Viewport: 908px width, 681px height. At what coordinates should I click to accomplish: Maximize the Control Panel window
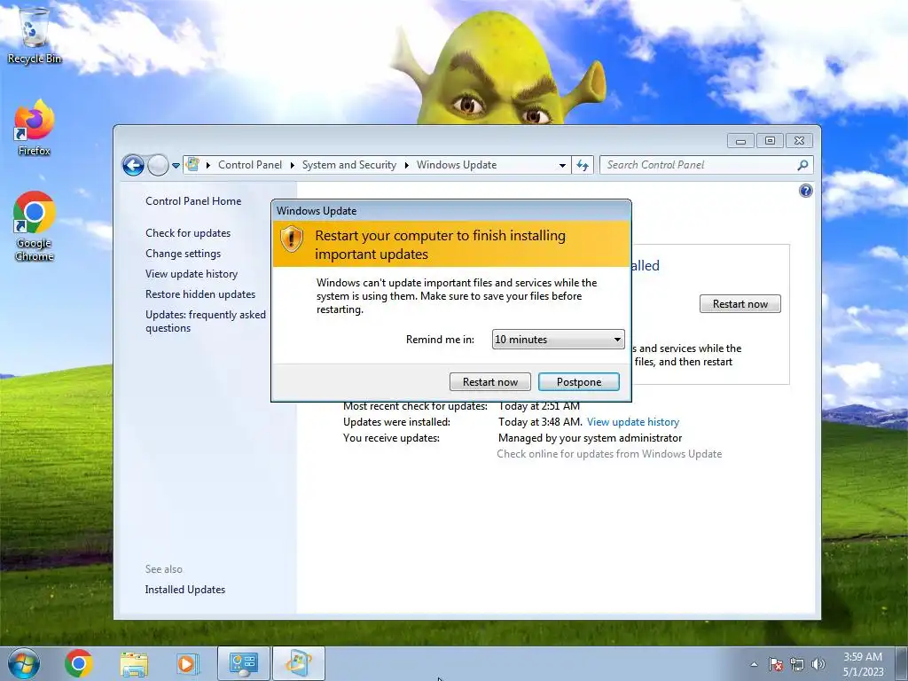point(770,141)
